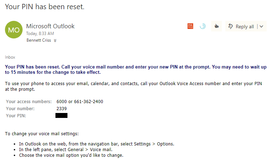
Task: Click the 'Your PIN has been reset.' subject
Action: pyautogui.click(x=44, y=7)
